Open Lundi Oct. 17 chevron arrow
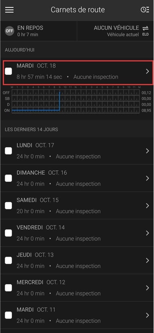Viewport: 154px width, 333px height. pyautogui.click(x=148, y=151)
